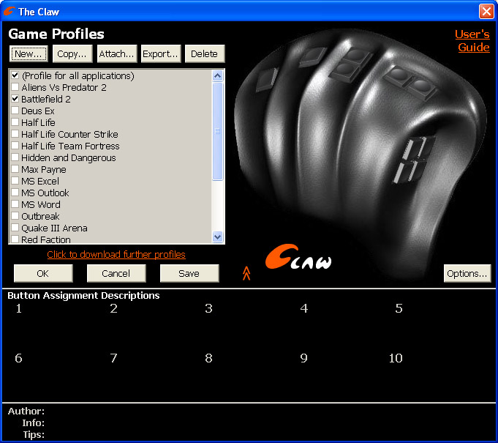This screenshot has height=443, width=498.
Task: Select the Outbreak profile name
Action: (x=40, y=216)
